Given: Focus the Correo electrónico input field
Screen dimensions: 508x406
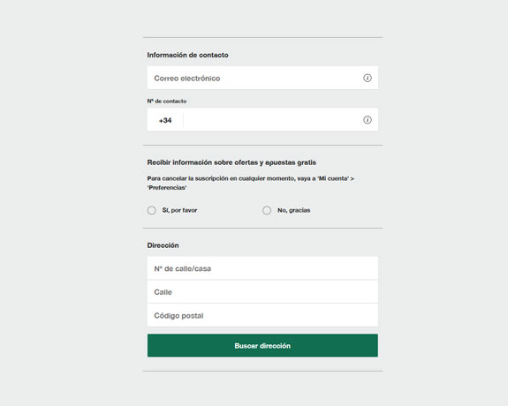Looking at the screenshot, I should click(262, 78).
